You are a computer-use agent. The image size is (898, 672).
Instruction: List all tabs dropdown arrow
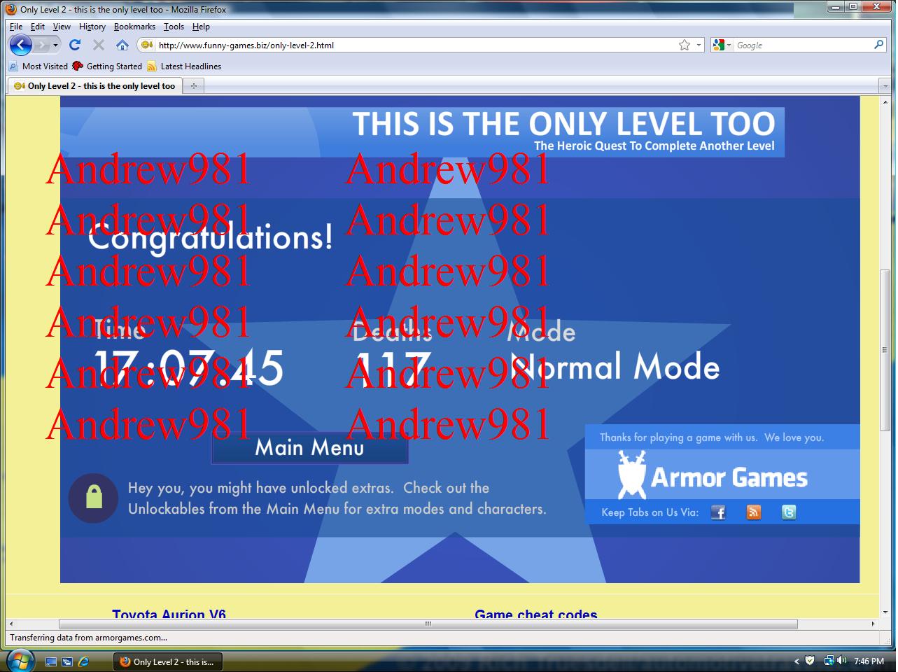[x=884, y=86]
